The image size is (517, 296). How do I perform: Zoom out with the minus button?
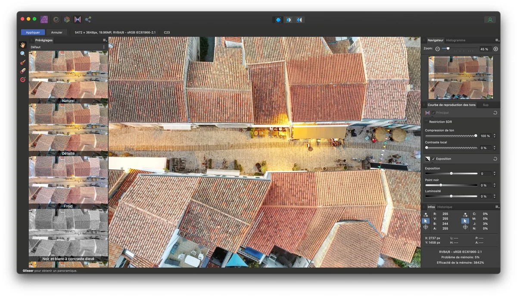pos(437,49)
